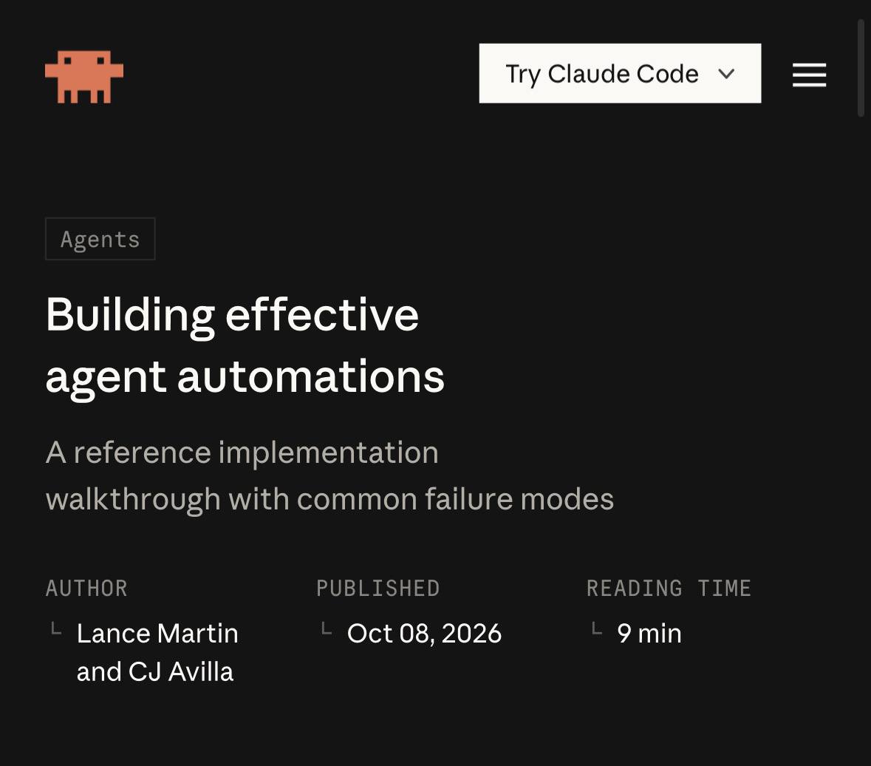Viewport: 871px width, 766px height.
Task: Click the Oct 08, 2026 publish date
Action: (424, 633)
